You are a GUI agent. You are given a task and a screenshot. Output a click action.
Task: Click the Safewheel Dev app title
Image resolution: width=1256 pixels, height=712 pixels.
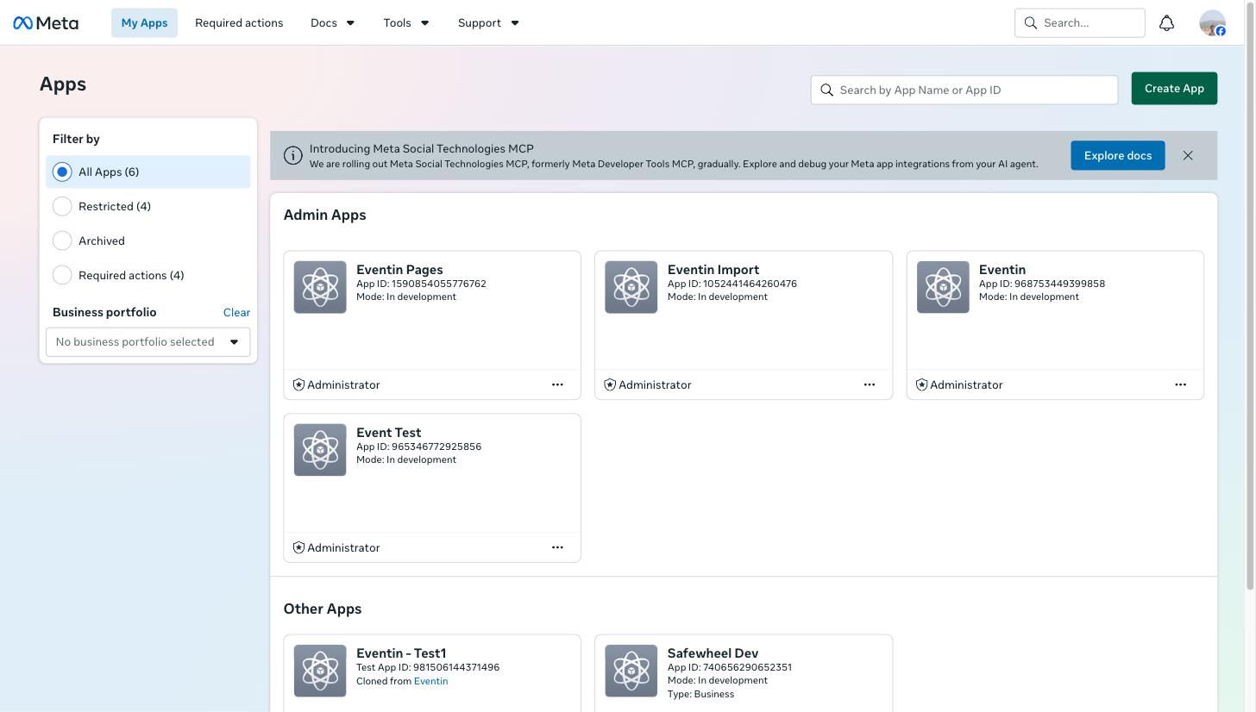[x=713, y=653]
